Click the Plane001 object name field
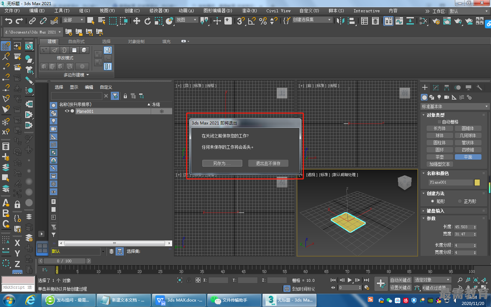 click(451, 182)
